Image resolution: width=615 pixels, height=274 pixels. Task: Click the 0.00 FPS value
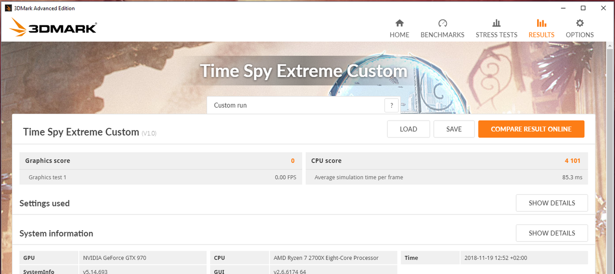[x=285, y=177]
